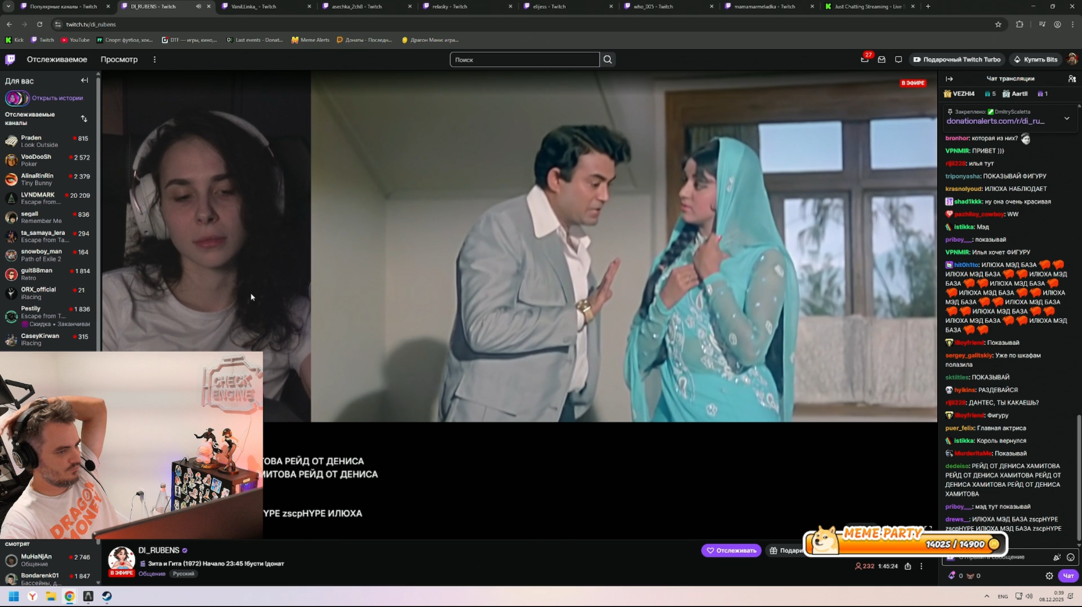Mute the DI_RUBENS browser tab audio
The image size is (1082, 607).
198,6
